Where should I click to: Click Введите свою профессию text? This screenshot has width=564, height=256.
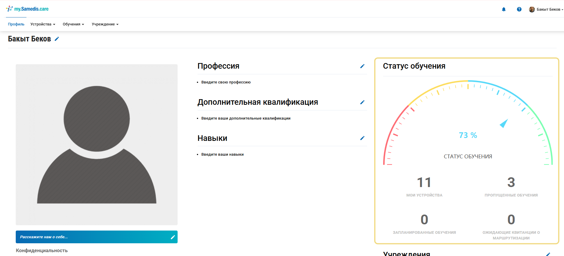[x=226, y=82]
